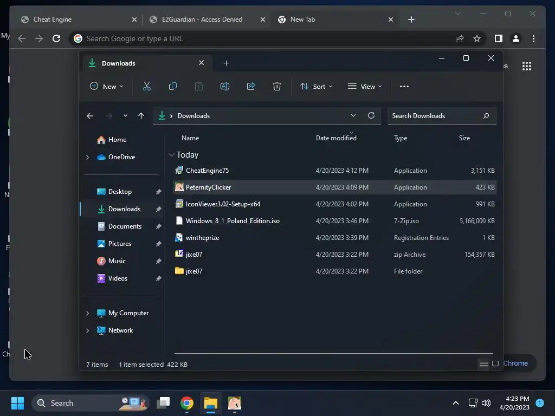Open Chrome side panel icon
555x416 pixels.
tap(499, 38)
